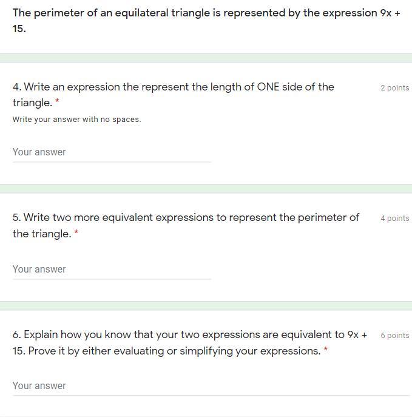This screenshot has height=417, width=412.
Task: Click the 'Write your answer with no spaces' hint
Action: (76, 120)
